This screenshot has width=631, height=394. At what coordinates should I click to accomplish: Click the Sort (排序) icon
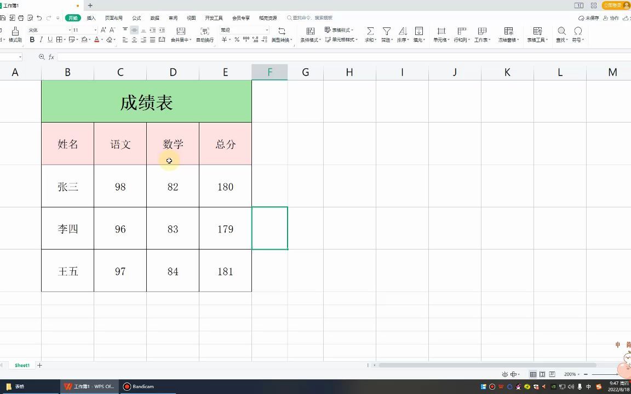[x=404, y=32]
